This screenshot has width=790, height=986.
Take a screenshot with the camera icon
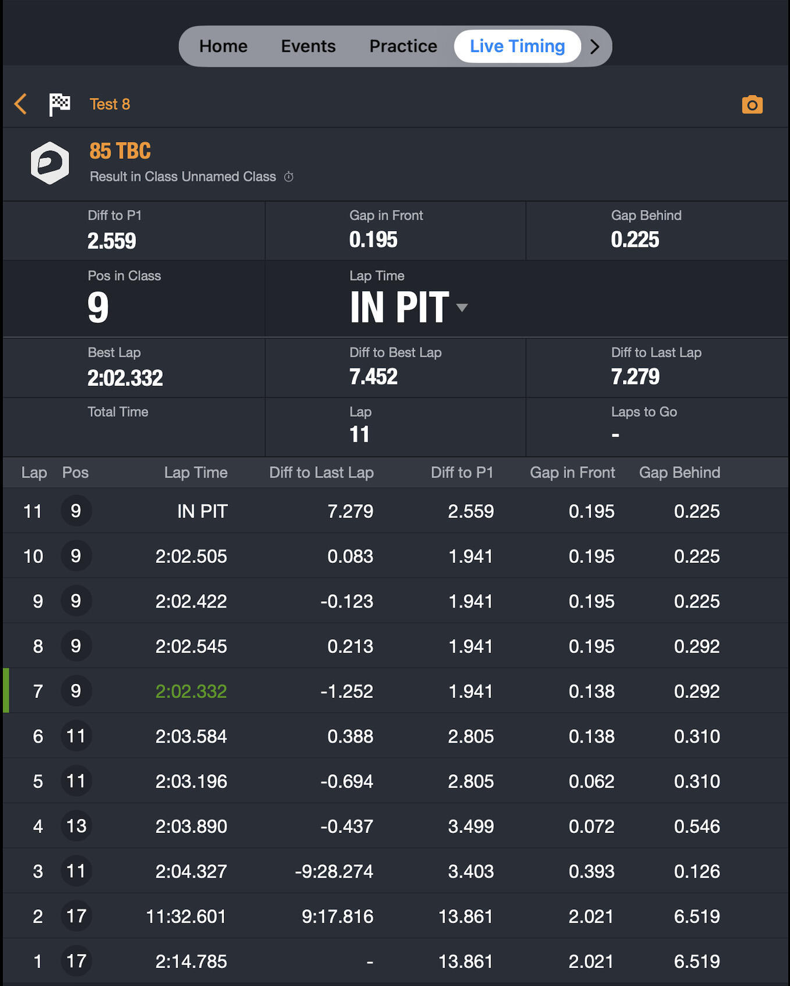pyautogui.click(x=752, y=105)
